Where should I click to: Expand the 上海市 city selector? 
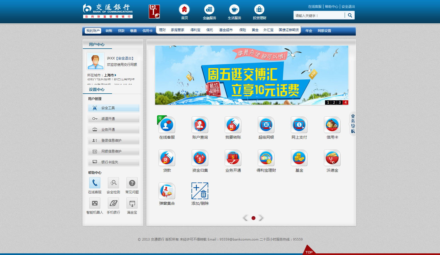click(x=110, y=75)
